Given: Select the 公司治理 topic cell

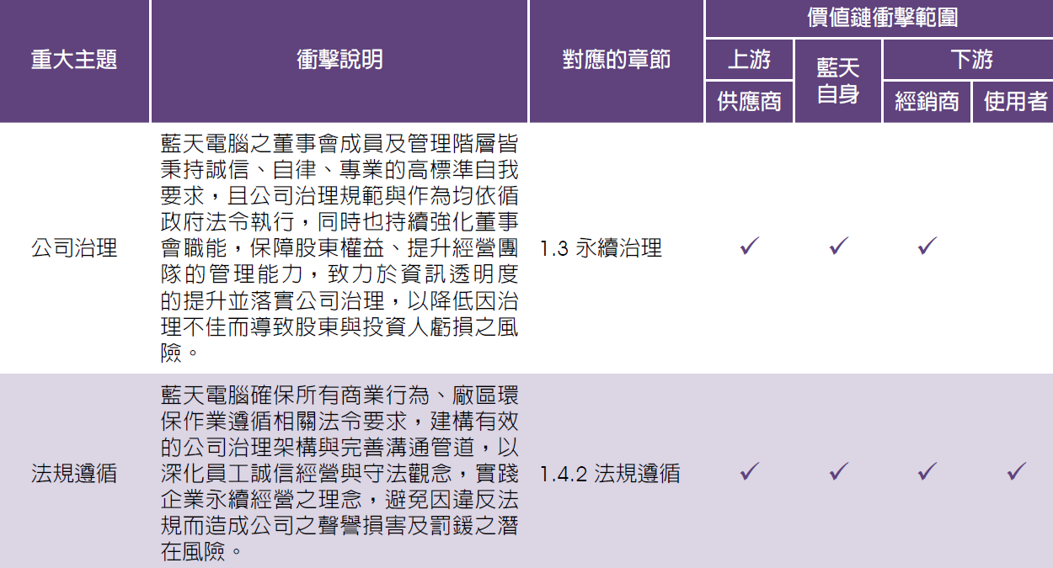Looking at the screenshot, I should (74, 248).
